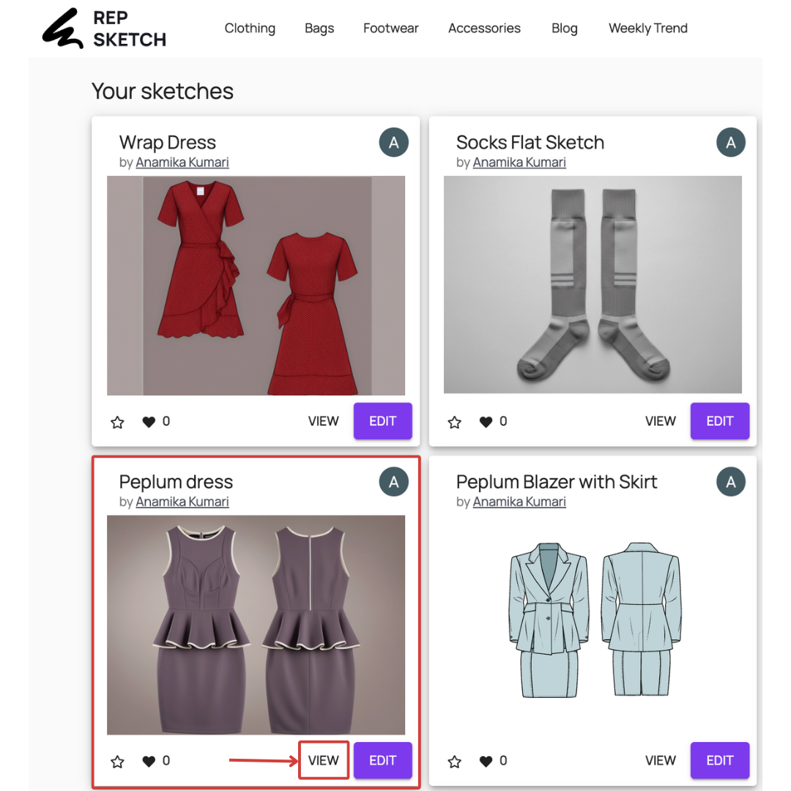Star the Peplum dress sketch
Image resolution: width=791 pixels, height=791 pixels.
click(117, 760)
